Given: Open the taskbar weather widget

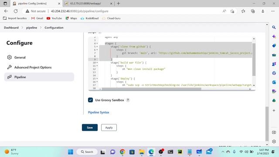Looking at the screenshot, I should pyautogui.click(x=12, y=152).
